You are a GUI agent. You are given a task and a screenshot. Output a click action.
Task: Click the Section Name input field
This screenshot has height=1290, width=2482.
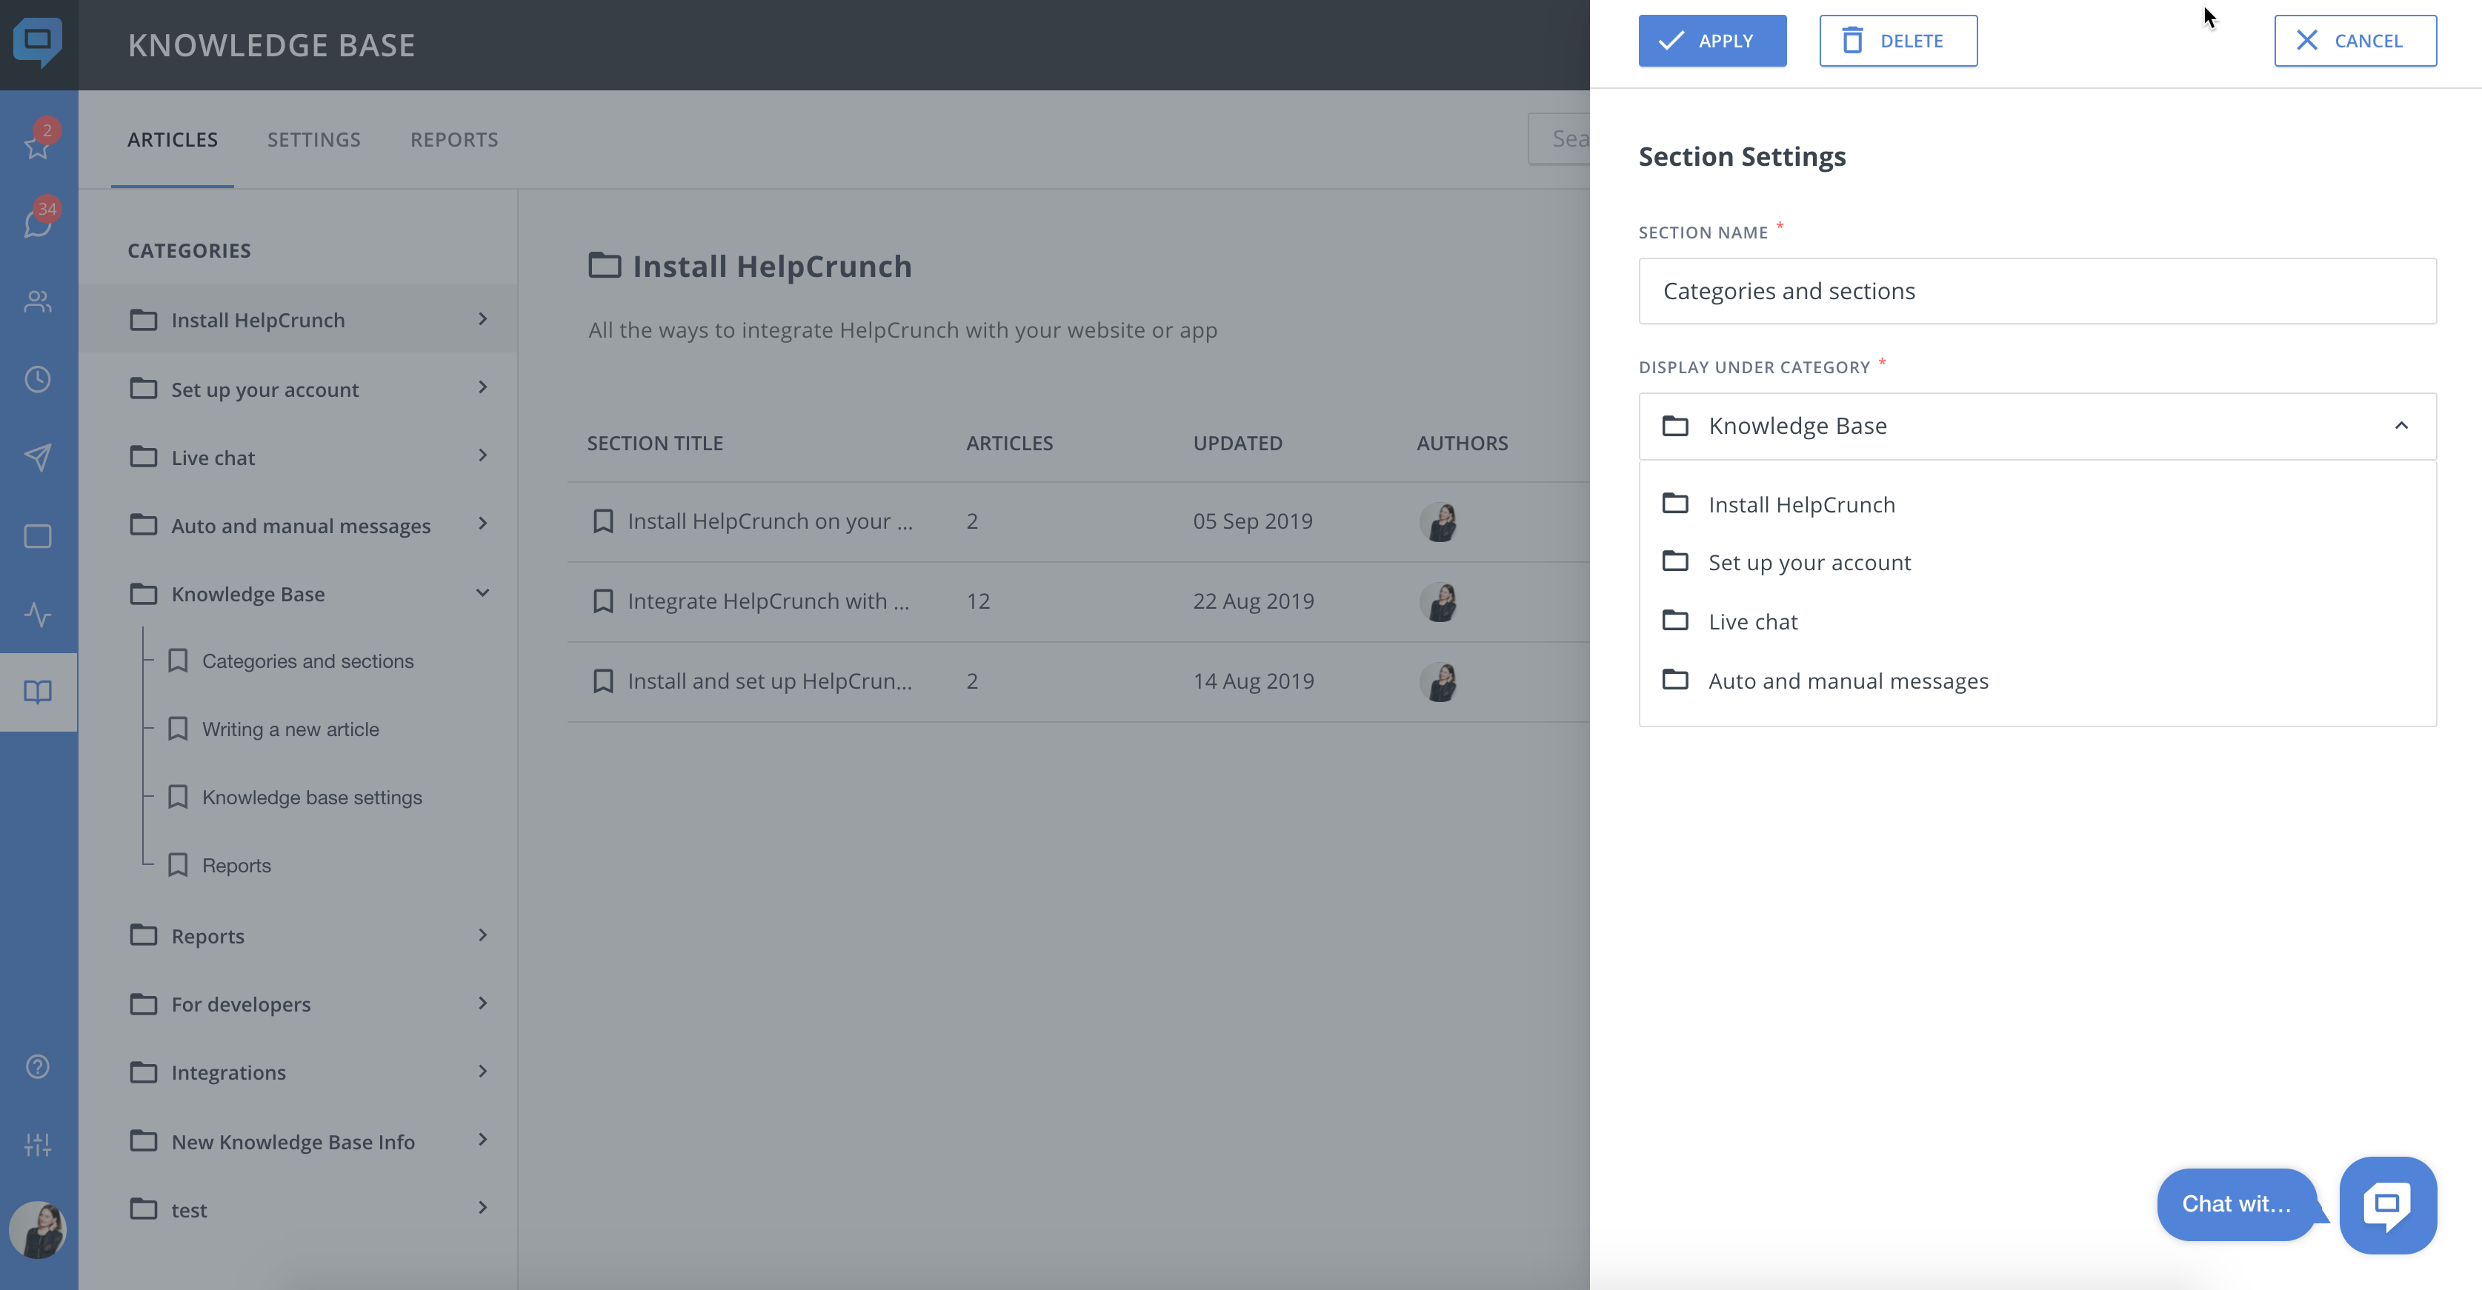coord(2037,291)
